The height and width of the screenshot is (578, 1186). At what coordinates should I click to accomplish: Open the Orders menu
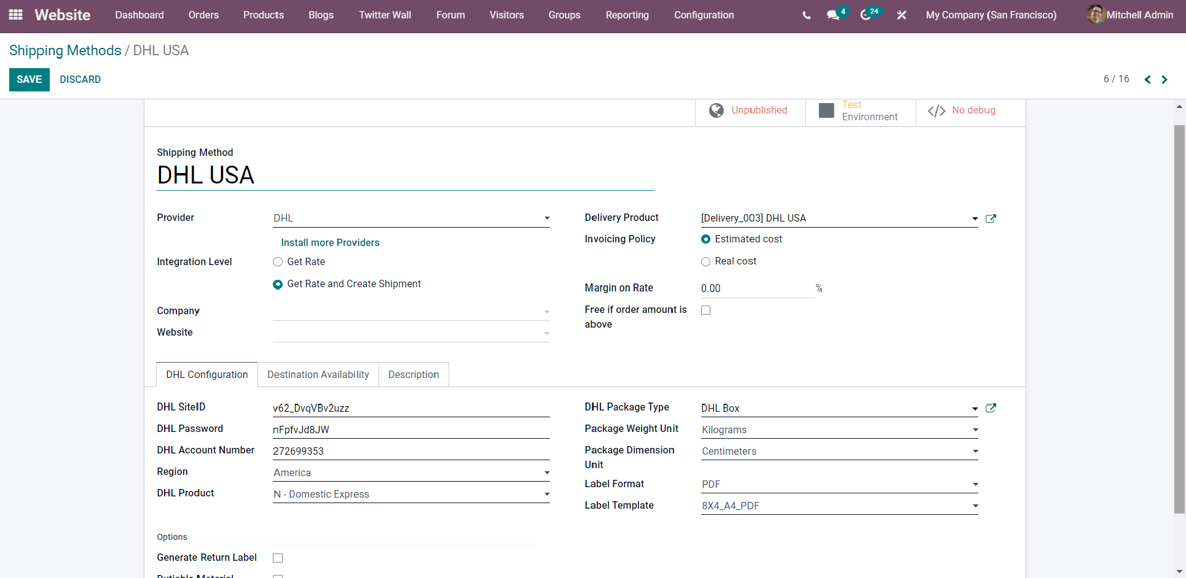coord(203,15)
